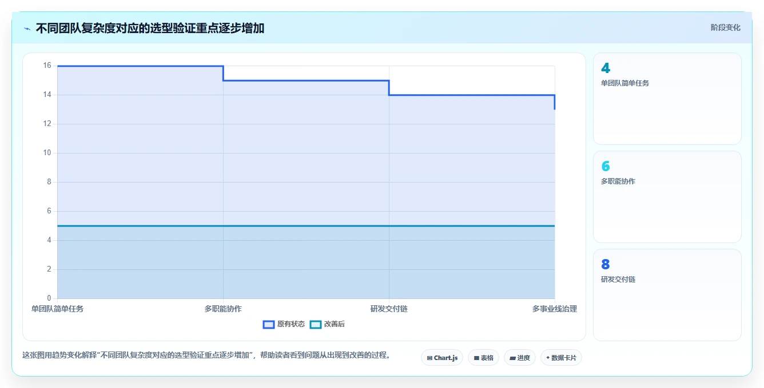Click the 多职能协作 x-axis label

tap(223, 309)
